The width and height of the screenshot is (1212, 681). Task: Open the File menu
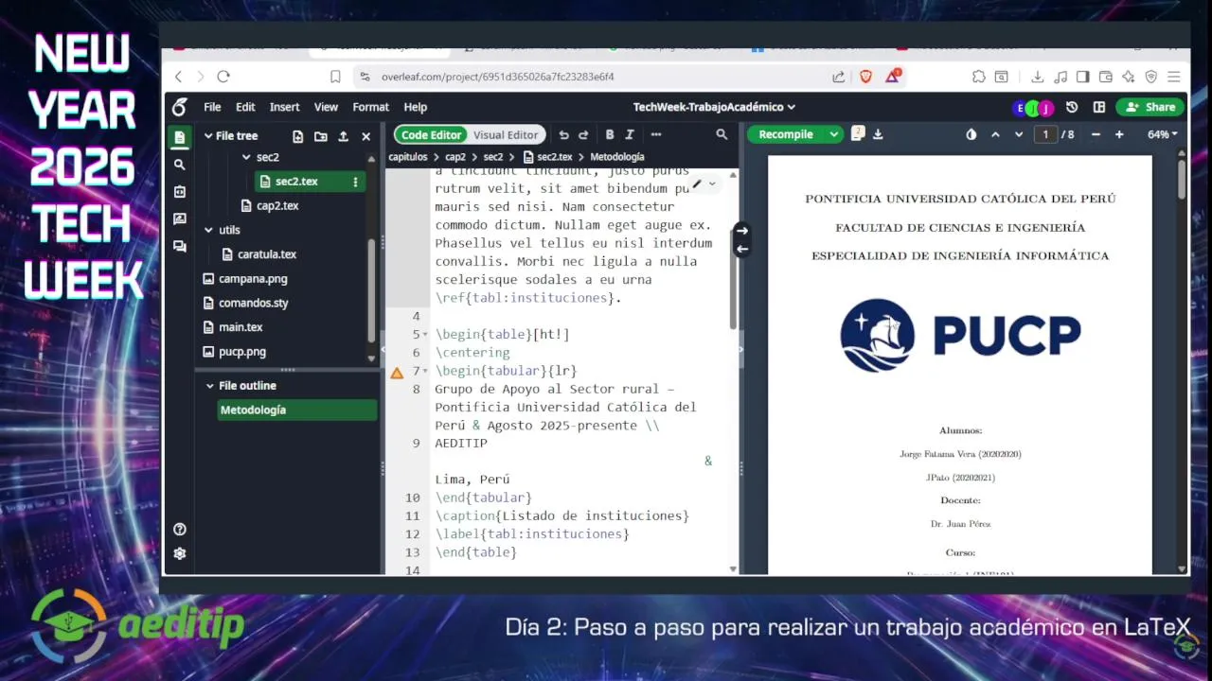click(x=212, y=107)
